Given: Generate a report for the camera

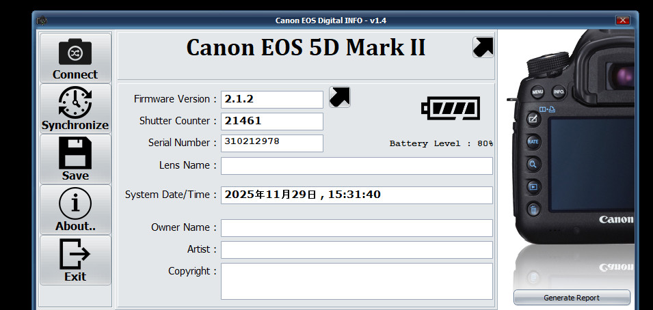Looking at the screenshot, I should 572,298.
